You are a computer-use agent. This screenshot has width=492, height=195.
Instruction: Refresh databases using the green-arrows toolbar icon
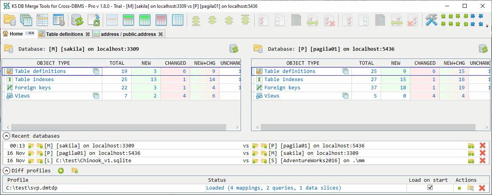click(77, 20)
